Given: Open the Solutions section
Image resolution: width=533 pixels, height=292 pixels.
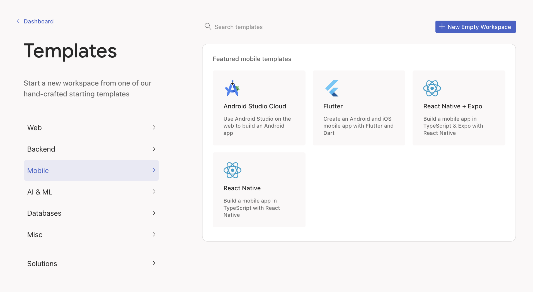Looking at the screenshot, I should pyautogui.click(x=91, y=263).
